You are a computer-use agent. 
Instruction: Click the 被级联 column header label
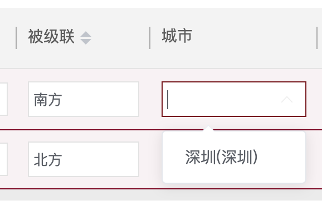click(51, 37)
